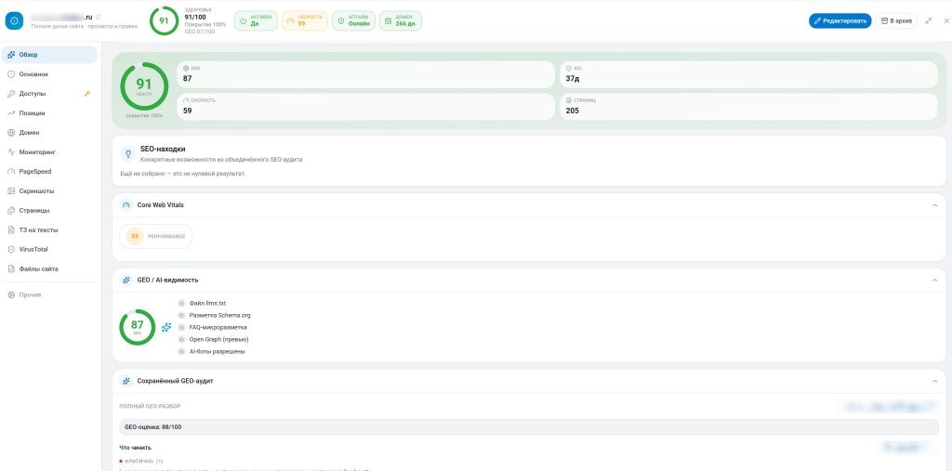Click the header health ring showing 91
The height and width of the screenshot is (471, 952).
[x=164, y=20]
